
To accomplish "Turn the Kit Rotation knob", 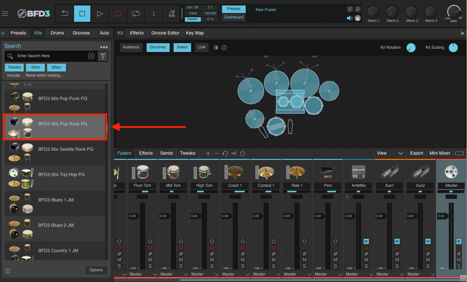I will tap(411, 48).
